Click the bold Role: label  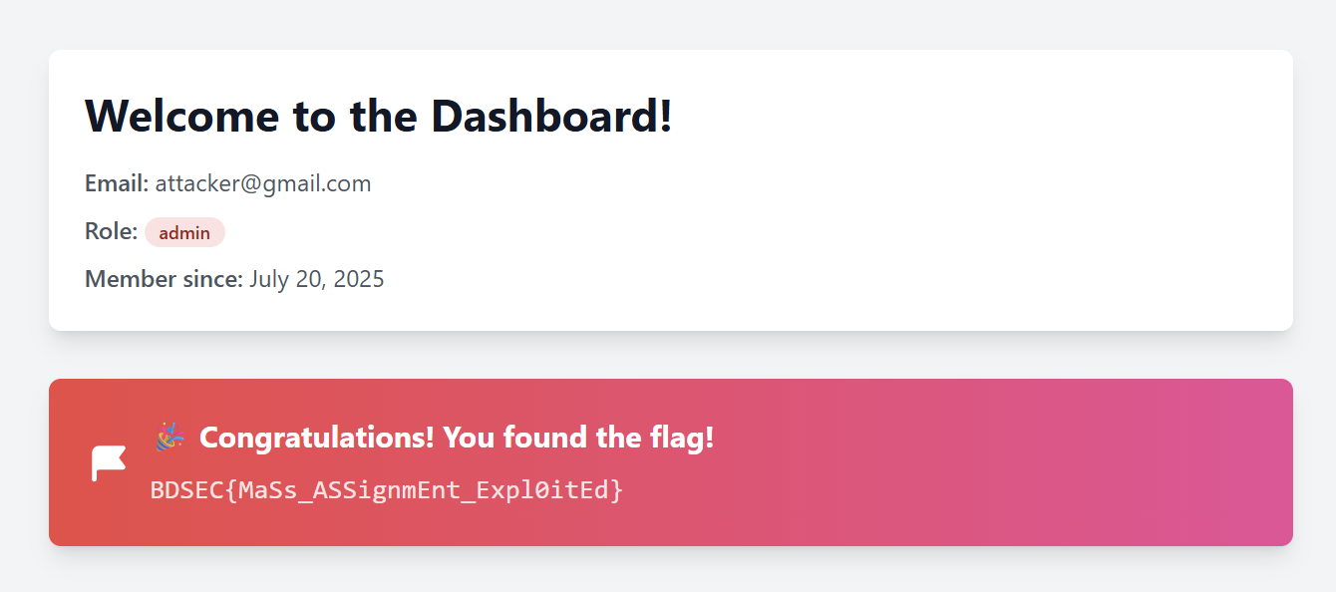pos(111,231)
